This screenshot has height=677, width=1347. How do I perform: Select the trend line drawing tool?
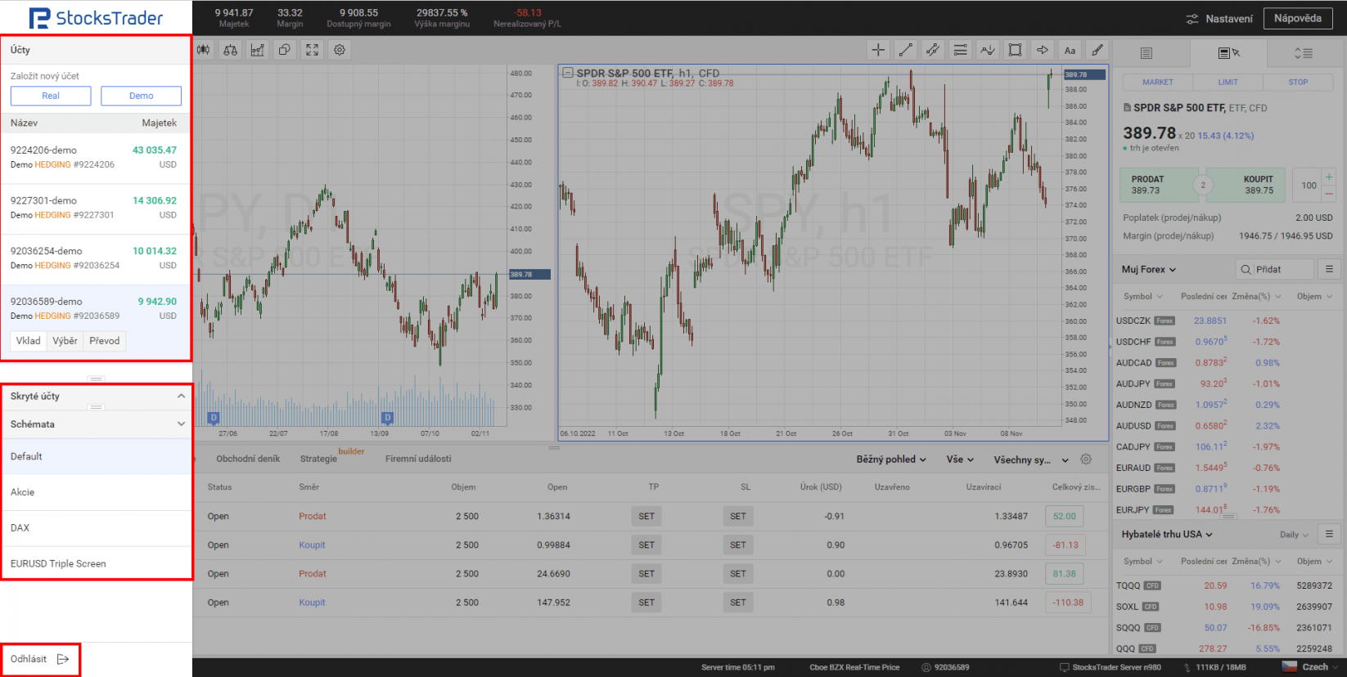906,50
